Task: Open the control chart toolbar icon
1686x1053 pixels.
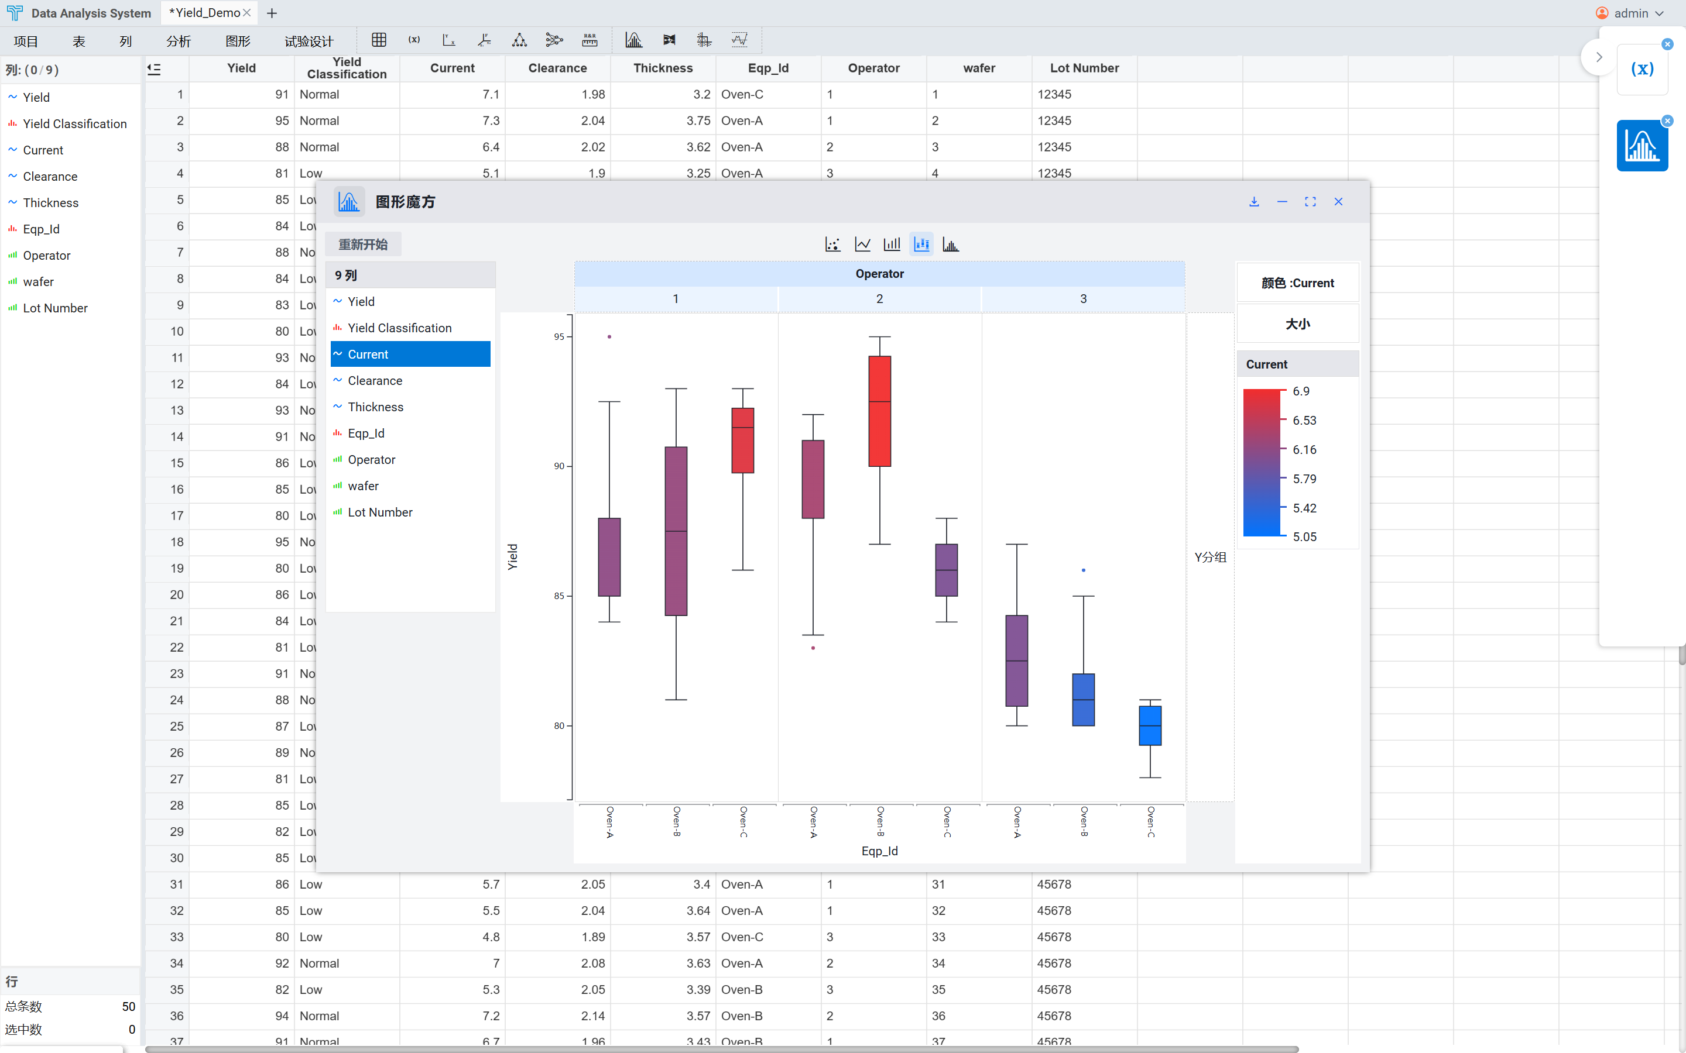Action: [740, 40]
